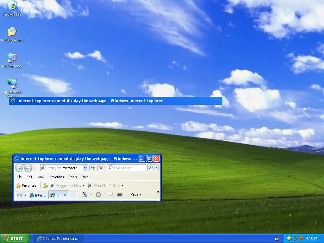Screen dimensions: 324x243
Task: Minimize the Internet Explorer window
Action: click(142, 159)
